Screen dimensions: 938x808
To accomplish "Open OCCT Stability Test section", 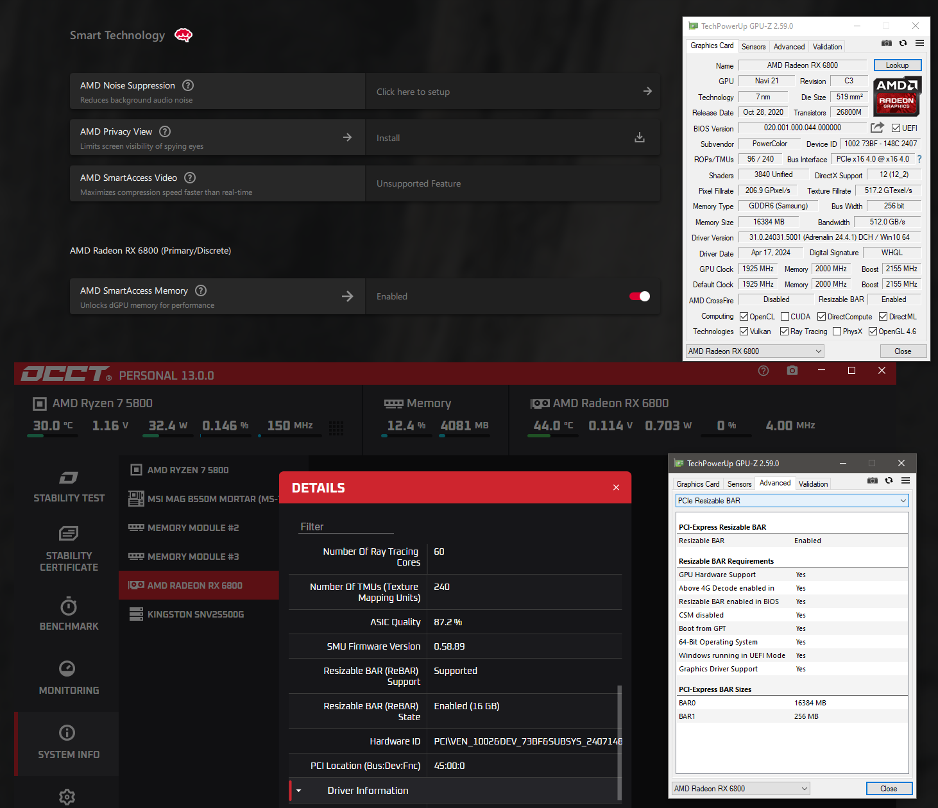I will coord(69,487).
